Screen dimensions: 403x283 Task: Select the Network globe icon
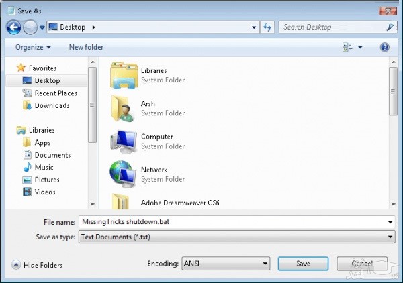pos(124,174)
